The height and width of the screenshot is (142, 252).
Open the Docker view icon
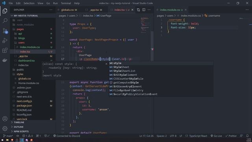point(5,60)
